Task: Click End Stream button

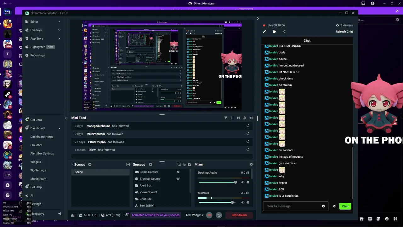Action: 239,215
